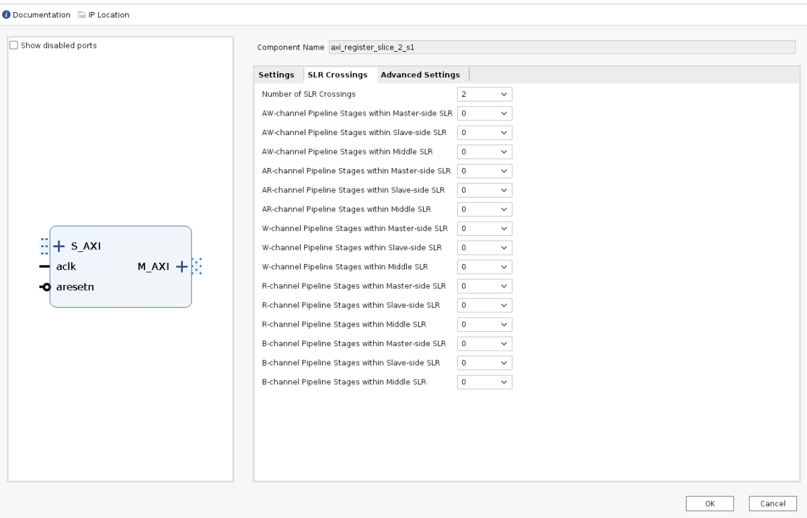Enable Show disabled ports checkbox
The width and height of the screenshot is (807, 518).
pos(13,46)
